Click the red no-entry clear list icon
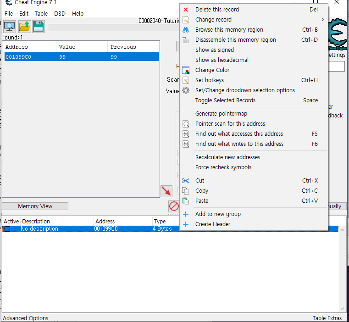 [x=174, y=206]
